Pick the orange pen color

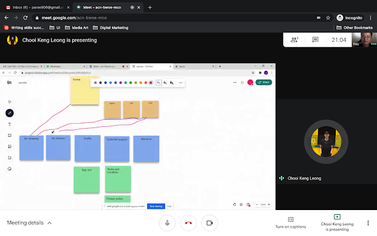(x=141, y=83)
